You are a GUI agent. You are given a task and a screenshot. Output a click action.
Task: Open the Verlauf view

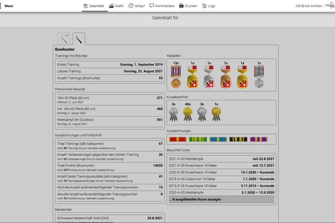click(136, 6)
